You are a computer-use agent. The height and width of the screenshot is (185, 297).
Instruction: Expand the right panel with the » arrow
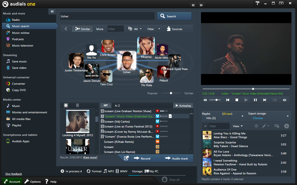coord(201,5)
